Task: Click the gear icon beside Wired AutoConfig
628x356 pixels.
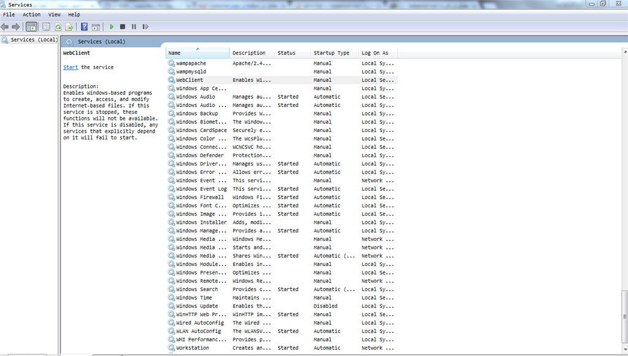Action: [x=172, y=323]
